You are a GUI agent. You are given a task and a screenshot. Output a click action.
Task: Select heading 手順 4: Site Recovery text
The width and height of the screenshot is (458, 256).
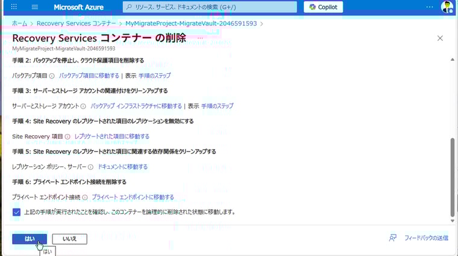tap(103, 121)
